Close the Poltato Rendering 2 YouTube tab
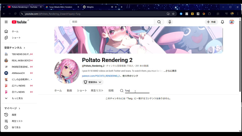242x136 pixels. point(41,7)
